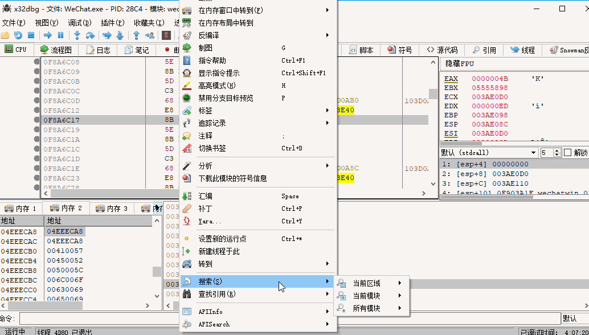Click the blue stop debugging icon
Viewport: 589px width, 335px height.
point(31,35)
